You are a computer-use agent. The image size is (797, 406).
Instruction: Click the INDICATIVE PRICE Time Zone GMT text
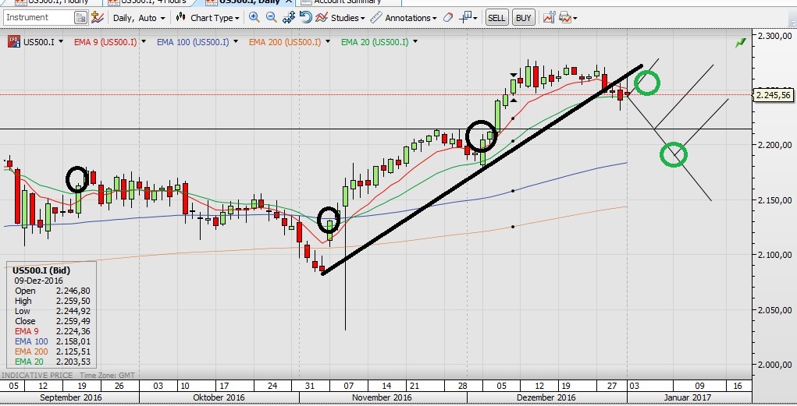pyautogui.click(x=68, y=376)
